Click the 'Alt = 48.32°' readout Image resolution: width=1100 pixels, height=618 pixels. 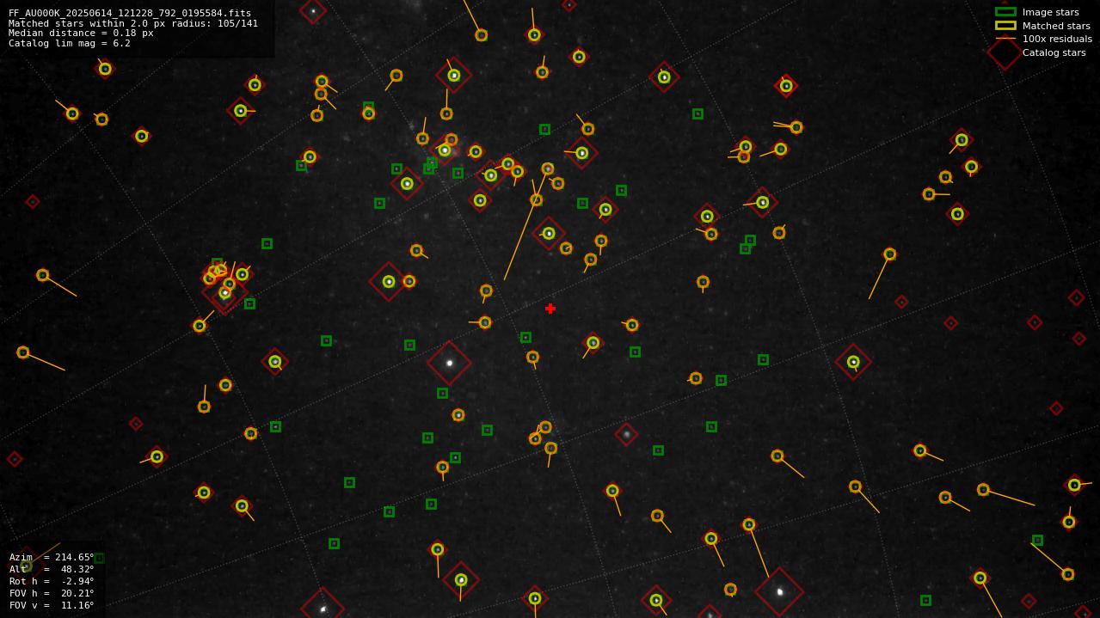(52, 569)
